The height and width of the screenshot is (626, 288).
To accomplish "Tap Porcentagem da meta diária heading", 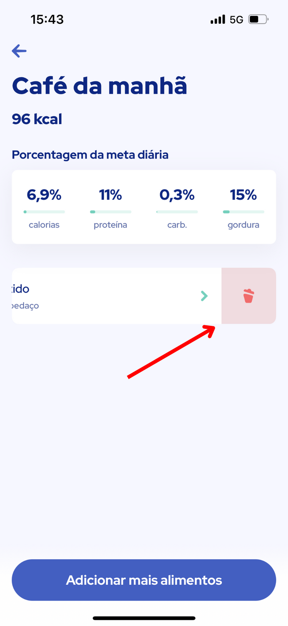I will tap(90, 155).
